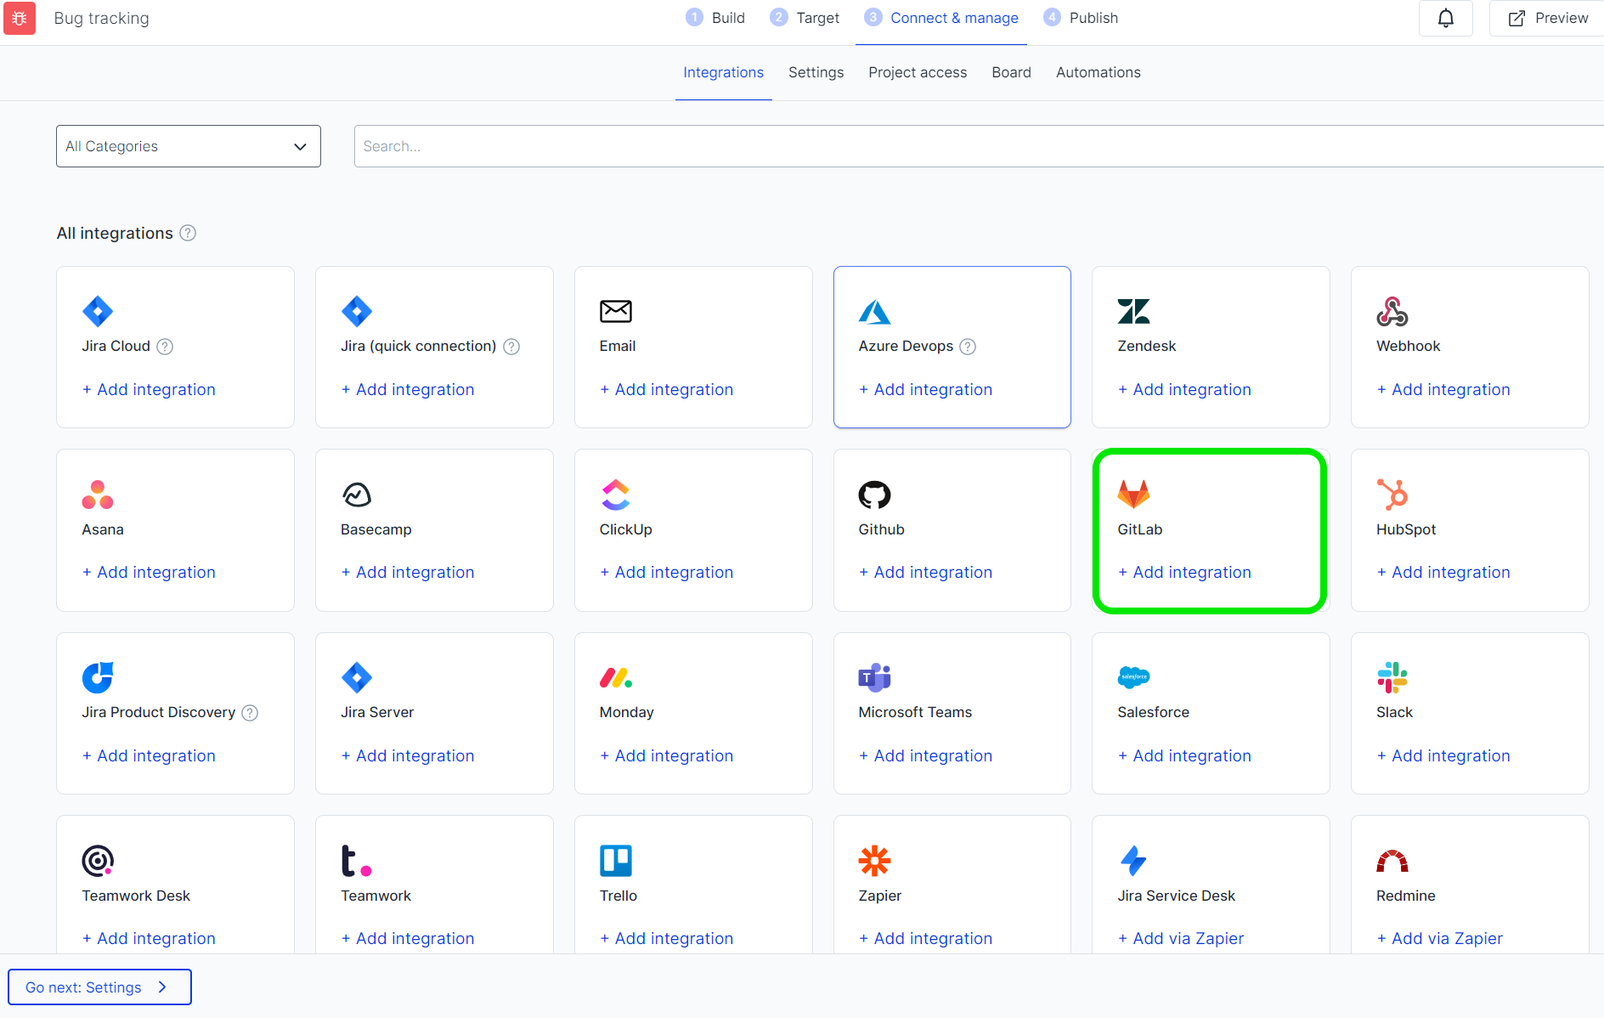Add Jira Service Desk via Zapier

point(1181,938)
